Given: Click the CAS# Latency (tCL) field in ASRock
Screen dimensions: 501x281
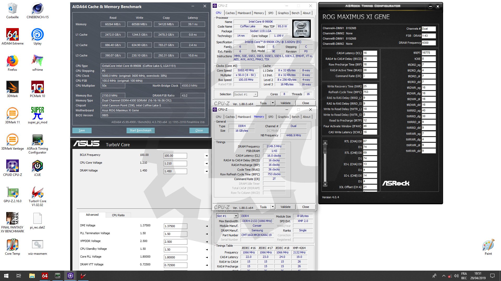Looking at the screenshot, I should pyautogui.click(x=370, y=53).
